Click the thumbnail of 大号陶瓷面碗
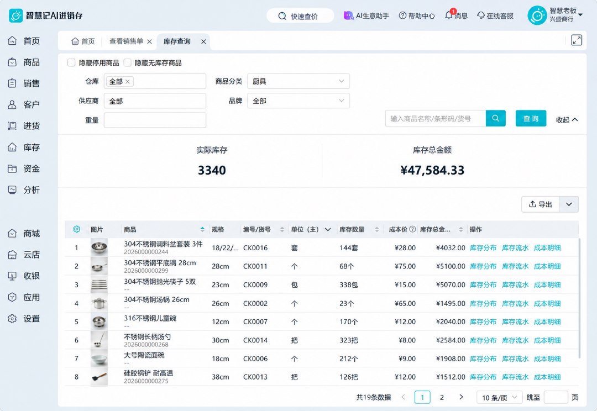The image size is (597, 411). pyautogui.click(x=99, y=359)
